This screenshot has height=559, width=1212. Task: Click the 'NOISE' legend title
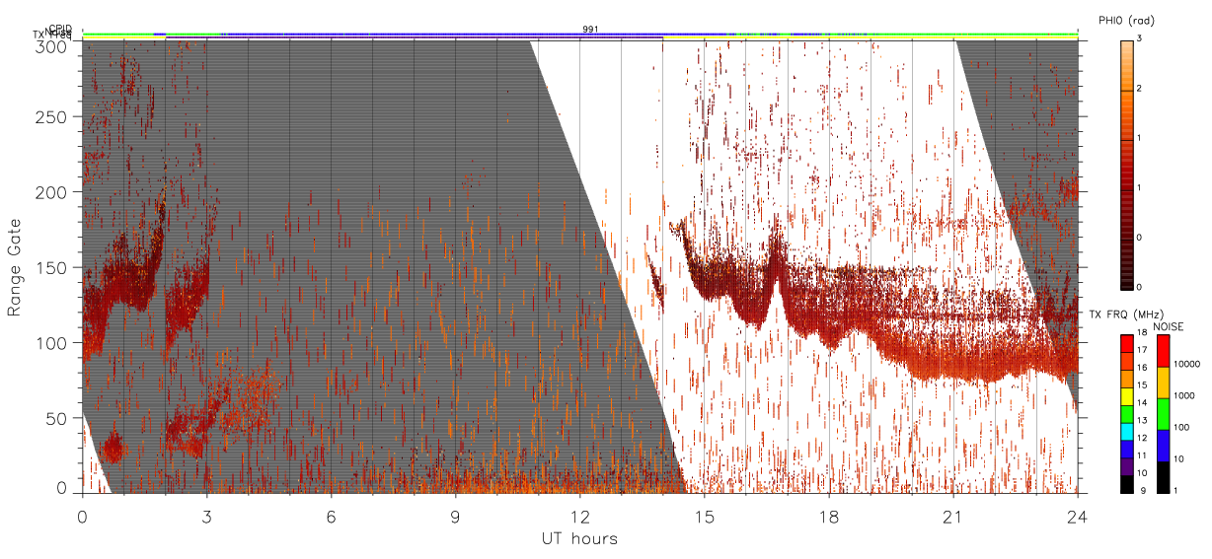click(x=1168, y=326)
